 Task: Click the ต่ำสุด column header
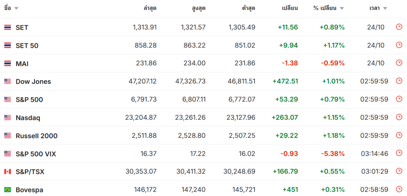248,8
